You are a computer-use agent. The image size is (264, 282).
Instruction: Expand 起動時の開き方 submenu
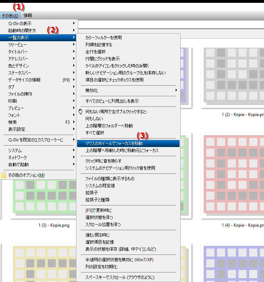coord(39,30)
